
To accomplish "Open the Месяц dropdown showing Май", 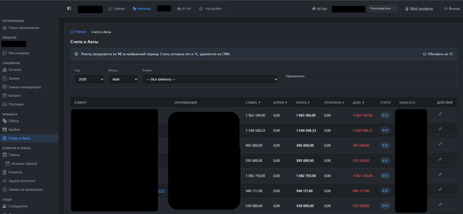I will click(123, 79).
